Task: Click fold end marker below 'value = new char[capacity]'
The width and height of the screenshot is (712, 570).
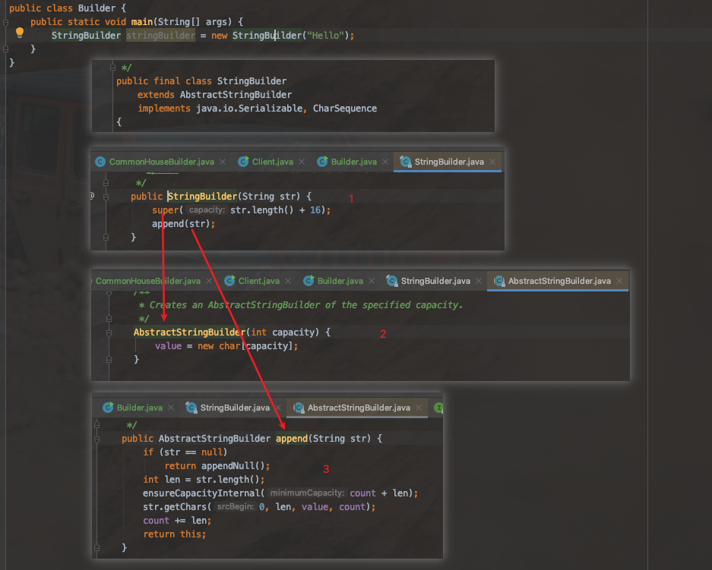Action: pyautogui.click(x=109, y=360)
